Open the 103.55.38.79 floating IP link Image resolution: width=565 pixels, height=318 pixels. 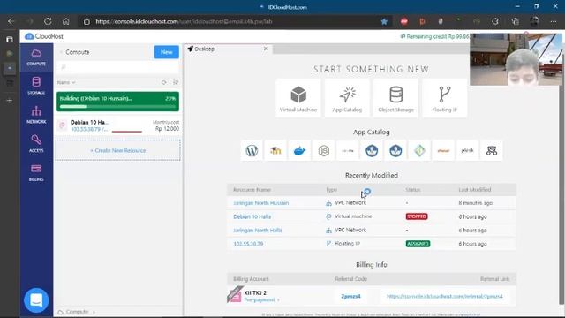click(248, 244)
